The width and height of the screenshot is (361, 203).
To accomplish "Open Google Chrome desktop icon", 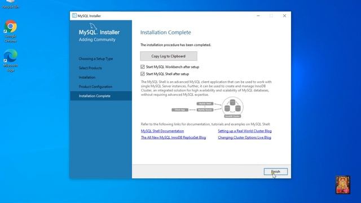I will pos(10,32).
